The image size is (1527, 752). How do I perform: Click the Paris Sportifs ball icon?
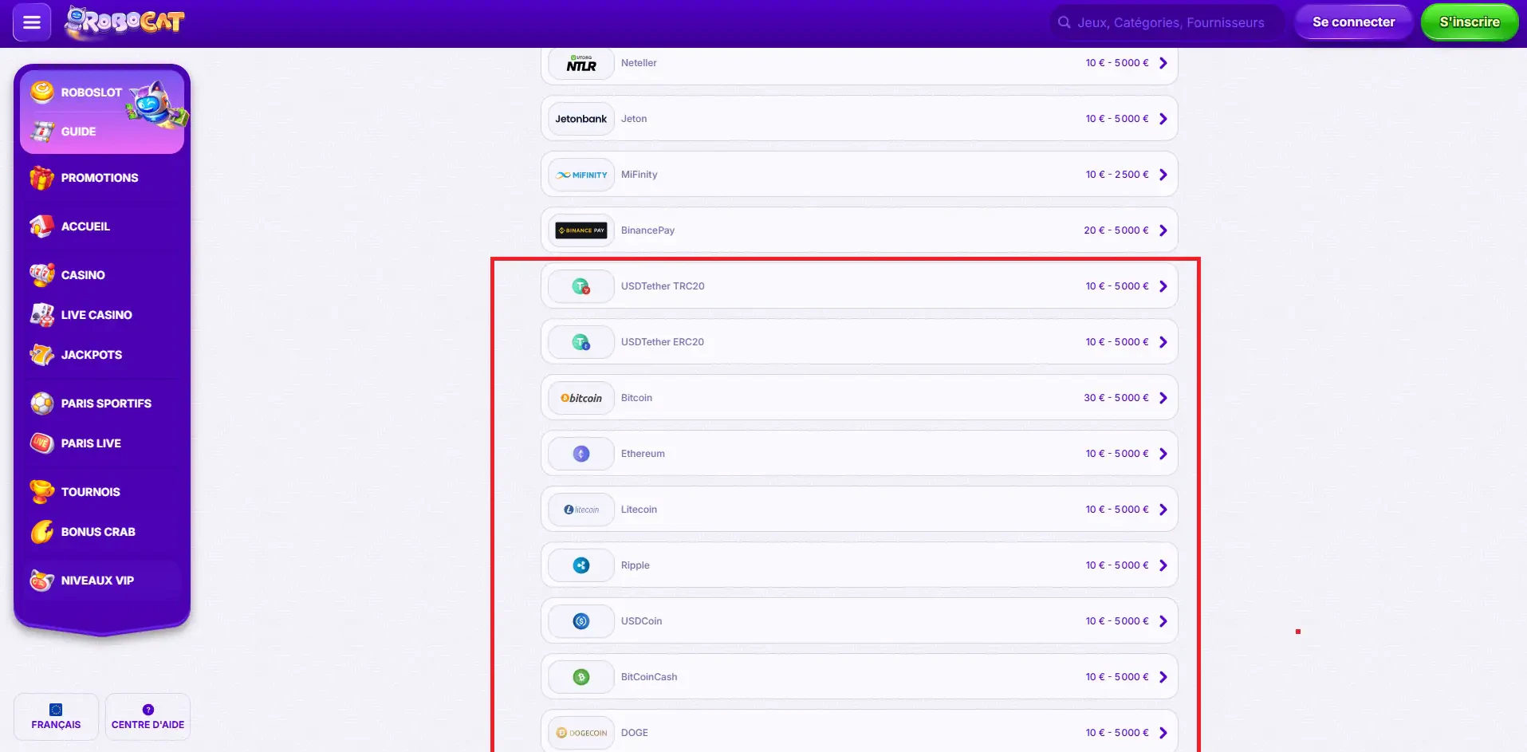[41, 404]
